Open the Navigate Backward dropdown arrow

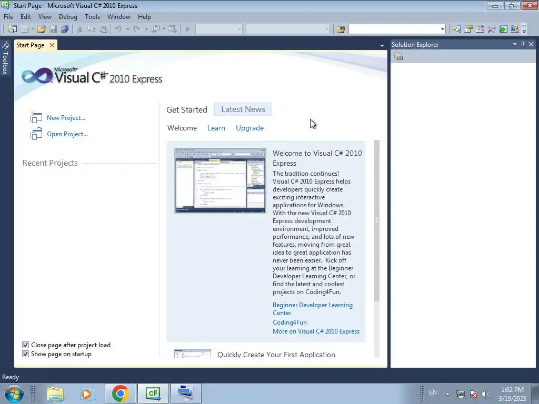(x=164, y=29)
